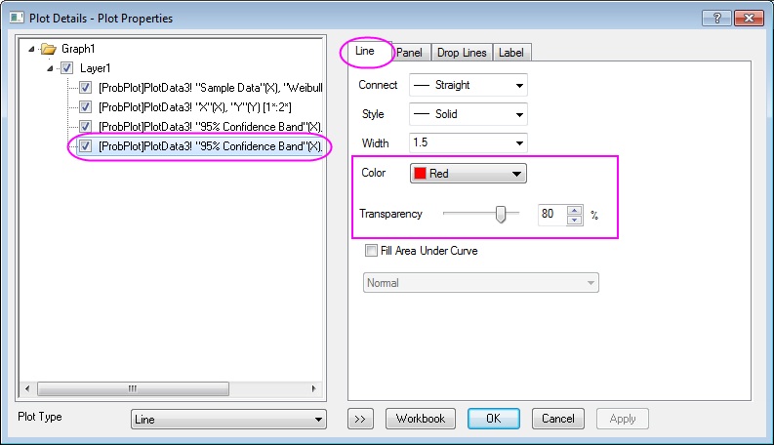774x445 pixels.
Task: Open the Connect dropdown showing Straight
Action: pyautogui.click(x=468, y=85)
